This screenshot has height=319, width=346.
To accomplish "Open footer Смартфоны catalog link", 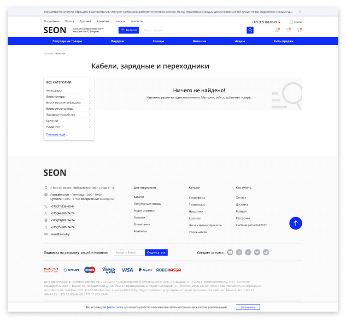I will tap(197, 198).
